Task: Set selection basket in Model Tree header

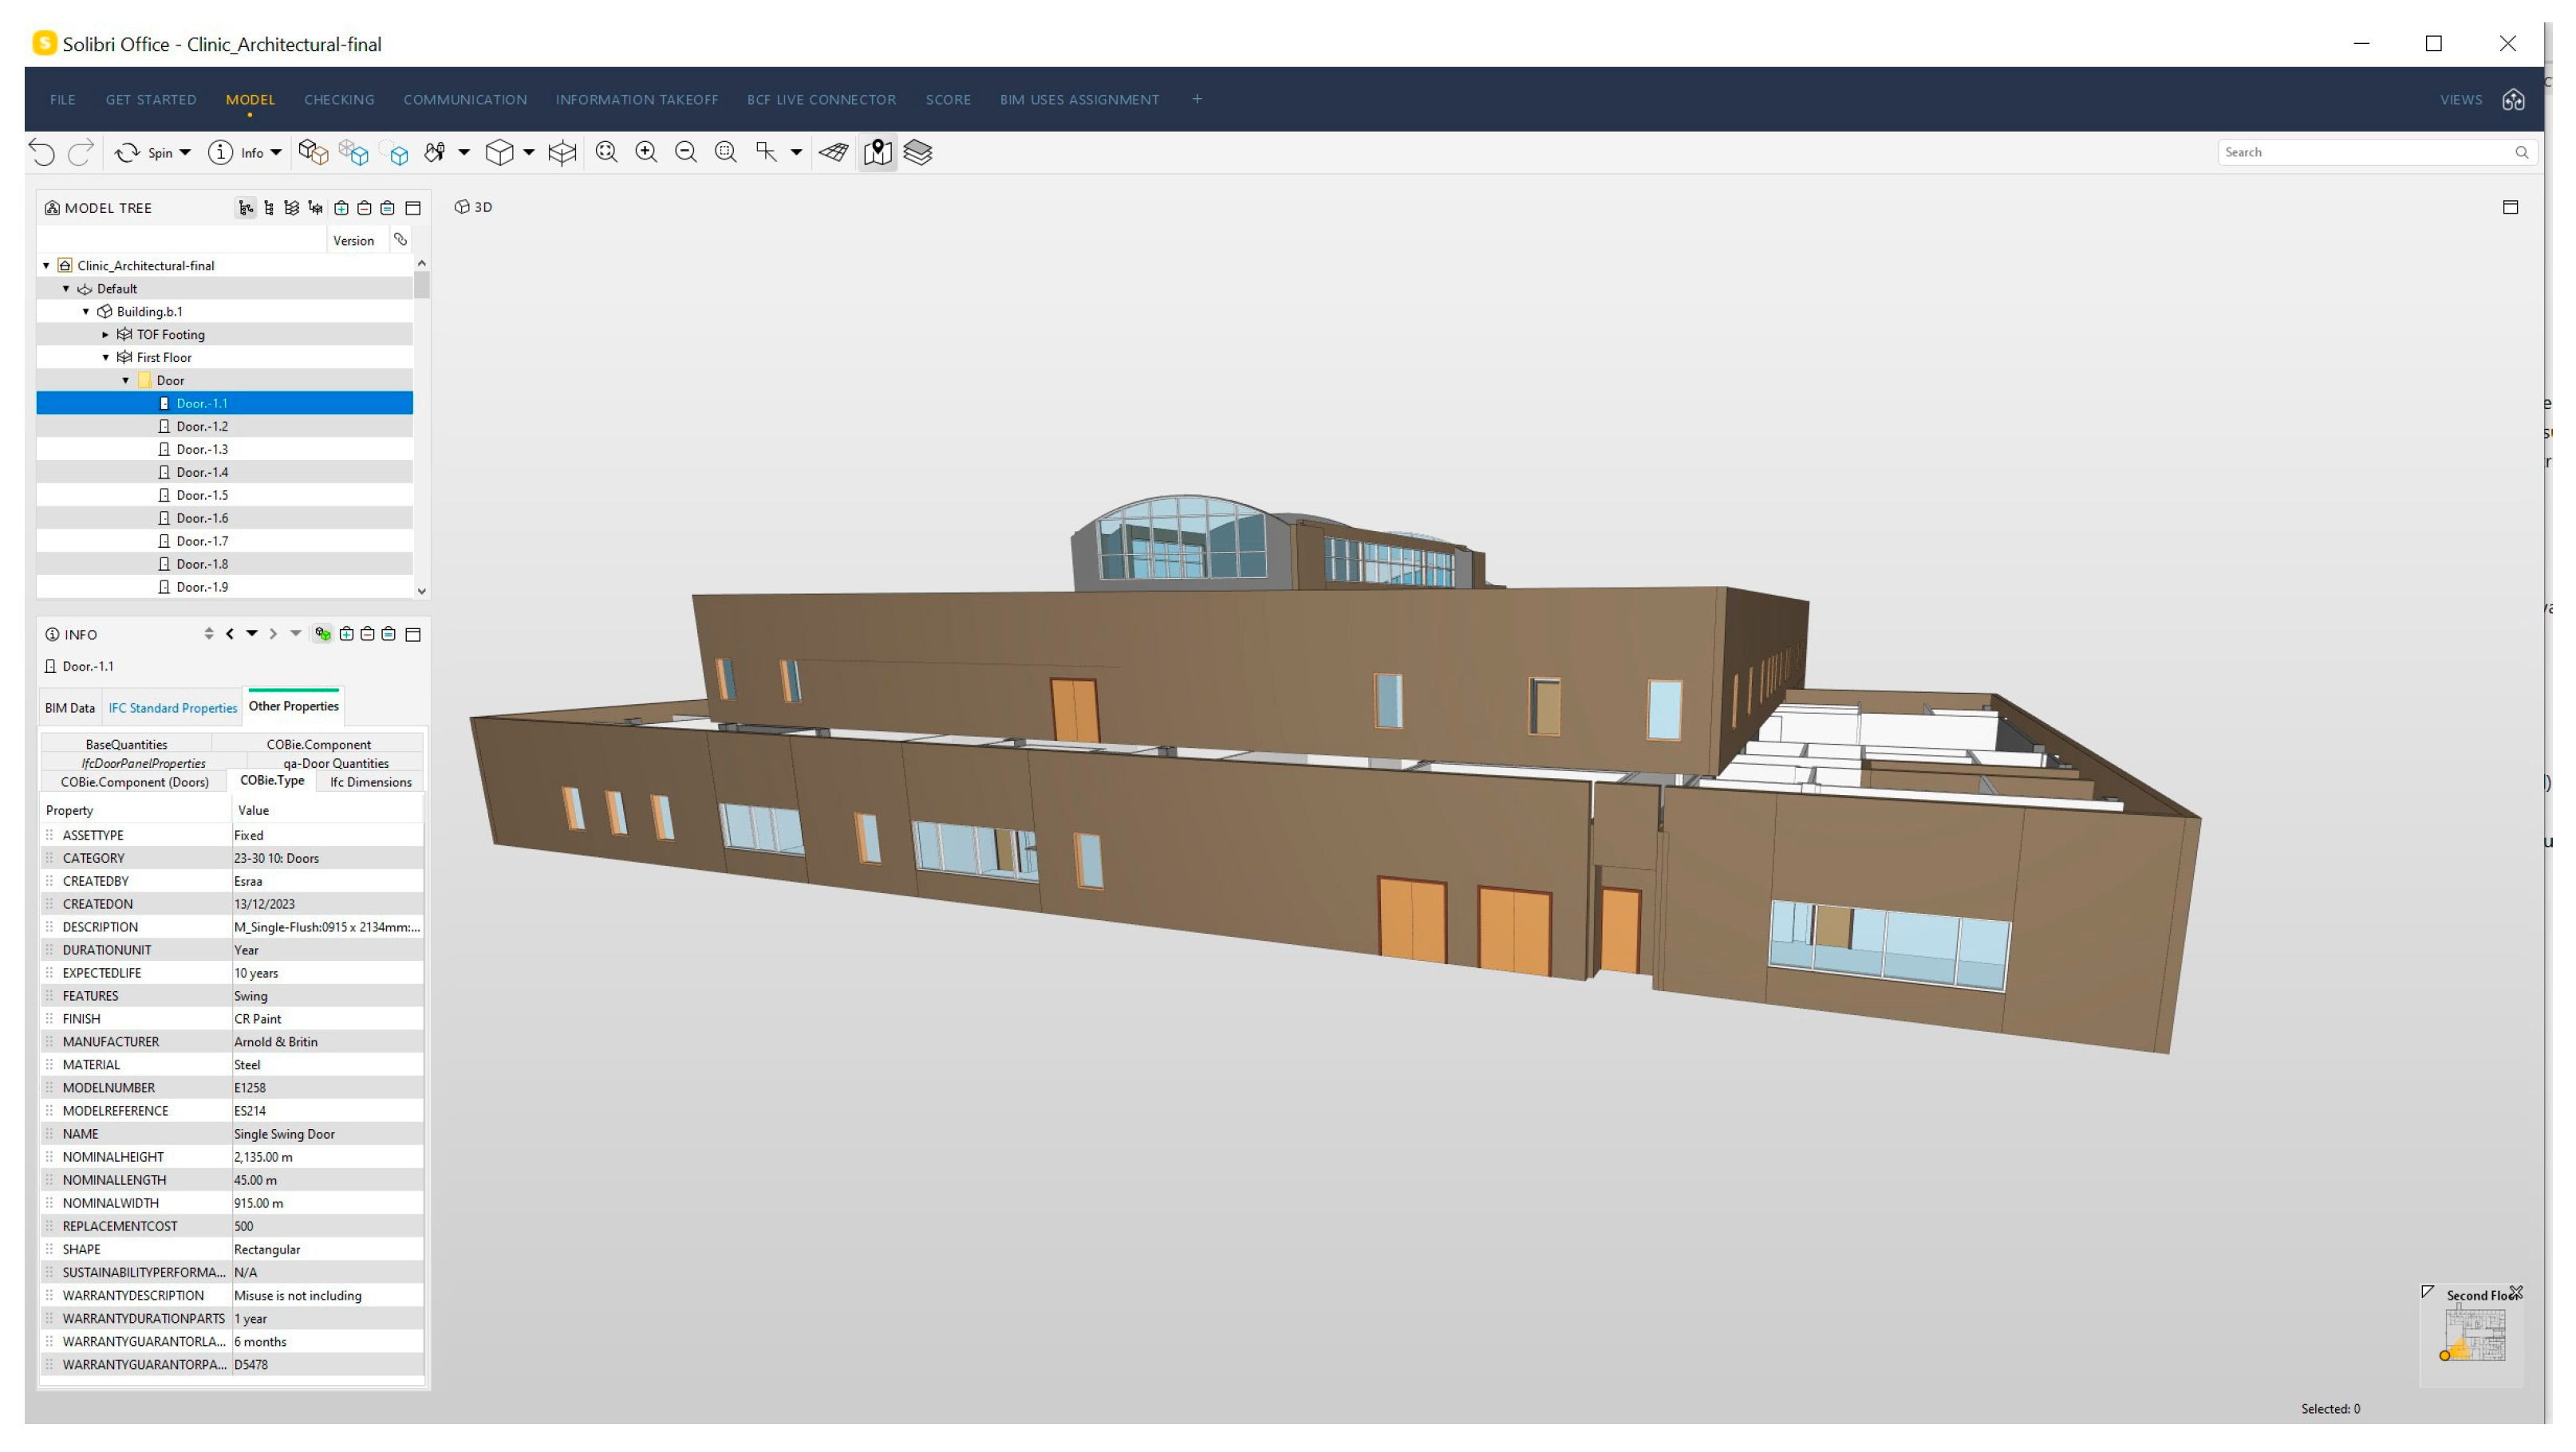Action: [x=388, y=209]
